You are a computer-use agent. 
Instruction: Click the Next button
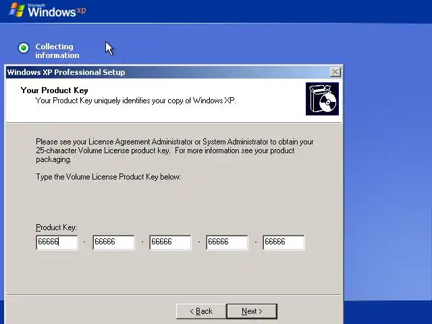point(252,311)
